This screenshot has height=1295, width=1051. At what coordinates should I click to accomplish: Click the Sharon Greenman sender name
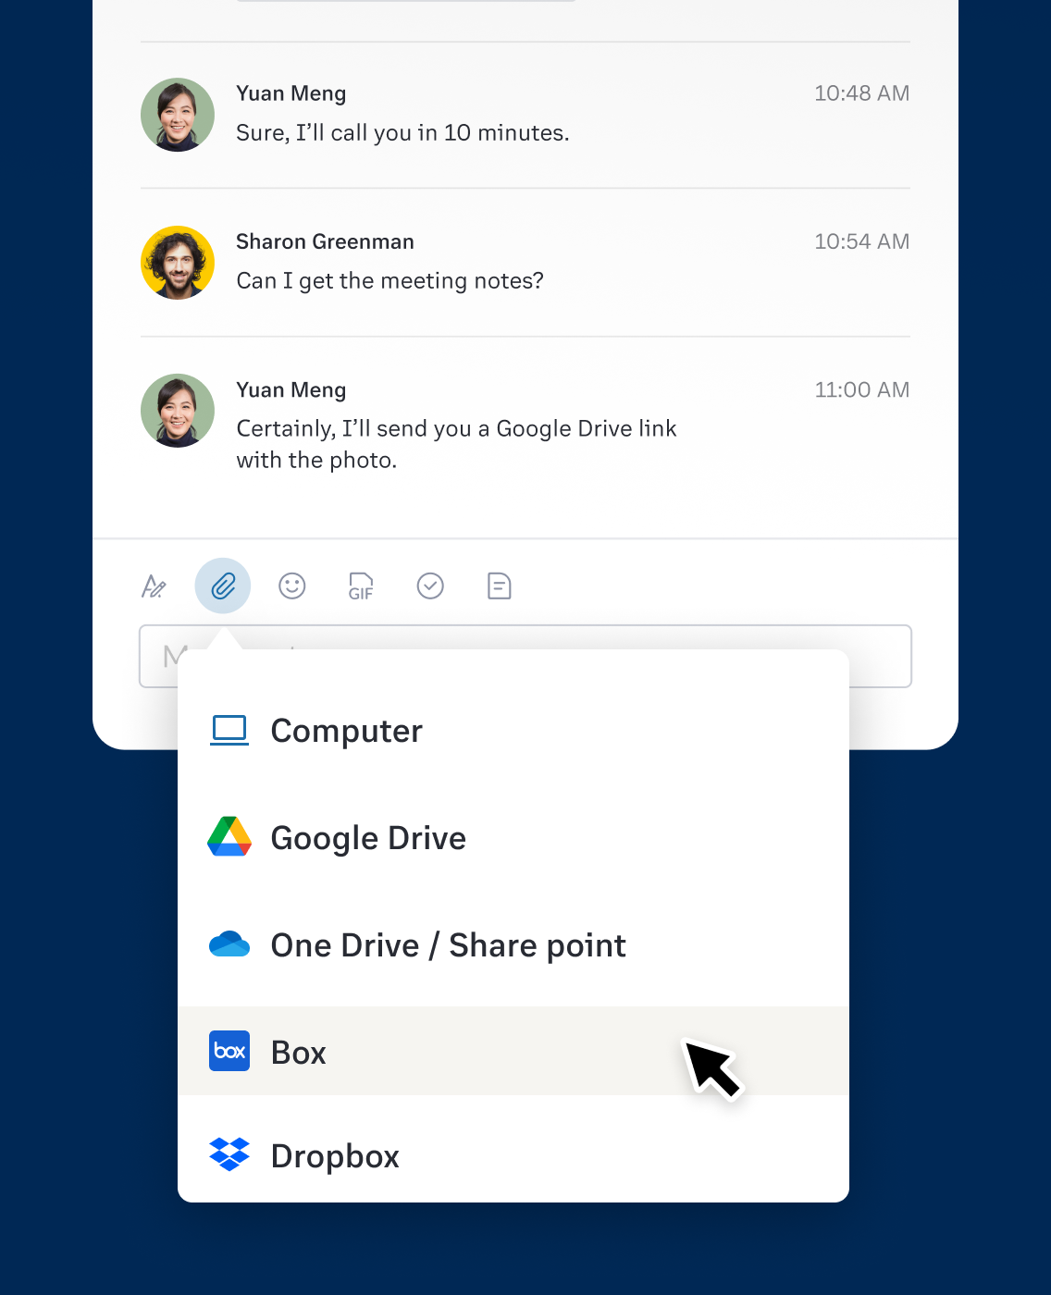point(325,241)
